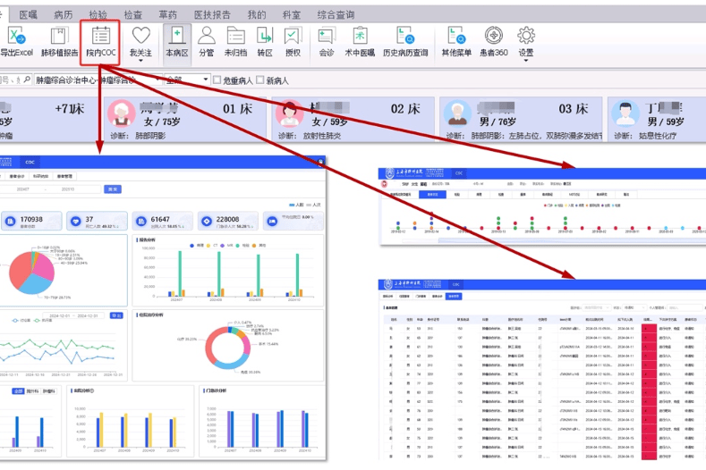Open the bed 03 patient card
This screenshot has height=470, width=706.
[x=517, y=122]
